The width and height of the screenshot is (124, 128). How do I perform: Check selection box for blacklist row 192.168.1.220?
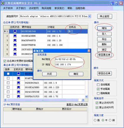pos(8,87)
